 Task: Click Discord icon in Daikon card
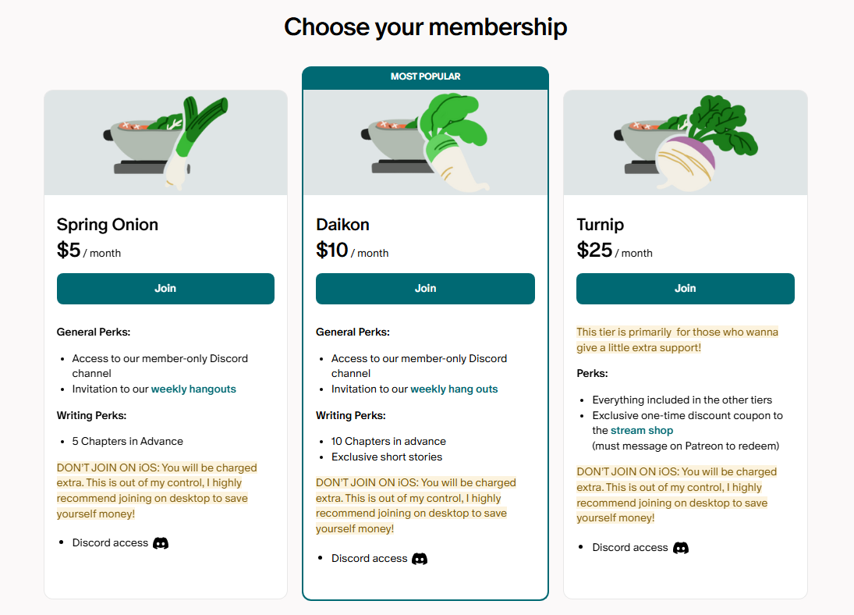click(x=420, y=559)
